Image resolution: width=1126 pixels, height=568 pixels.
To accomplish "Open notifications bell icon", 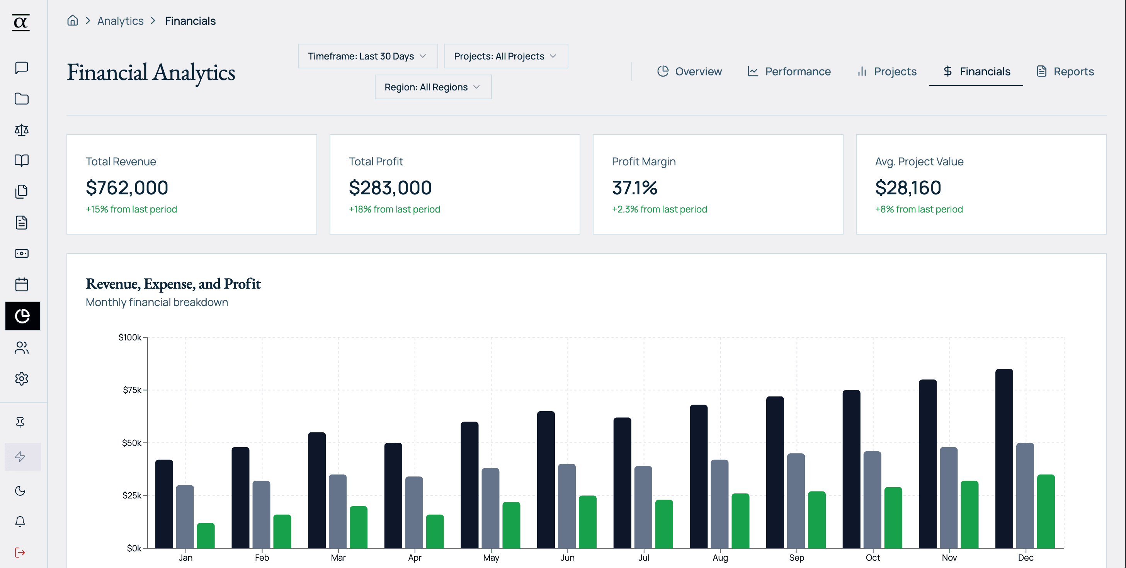I will tap(20, 522).
